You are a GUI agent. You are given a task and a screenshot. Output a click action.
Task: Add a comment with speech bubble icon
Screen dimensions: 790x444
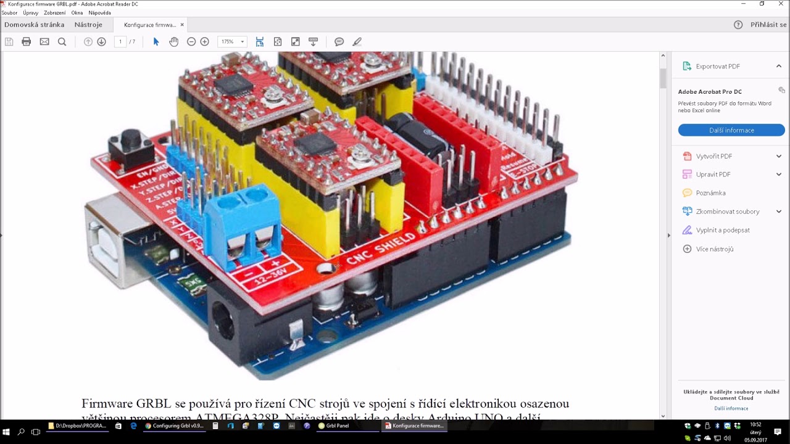(339, 42)
